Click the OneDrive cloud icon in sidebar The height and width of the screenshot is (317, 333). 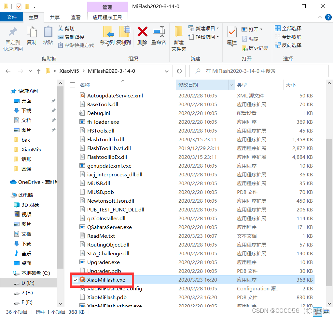point(13,182)
